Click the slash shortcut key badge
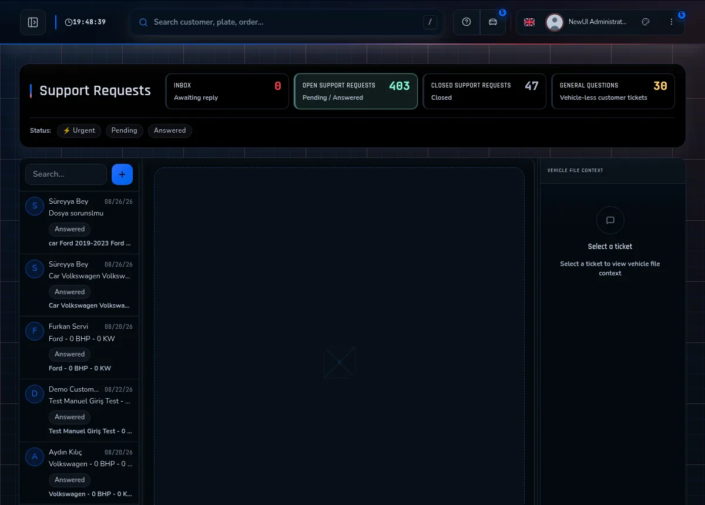 (x=430, y=22)
